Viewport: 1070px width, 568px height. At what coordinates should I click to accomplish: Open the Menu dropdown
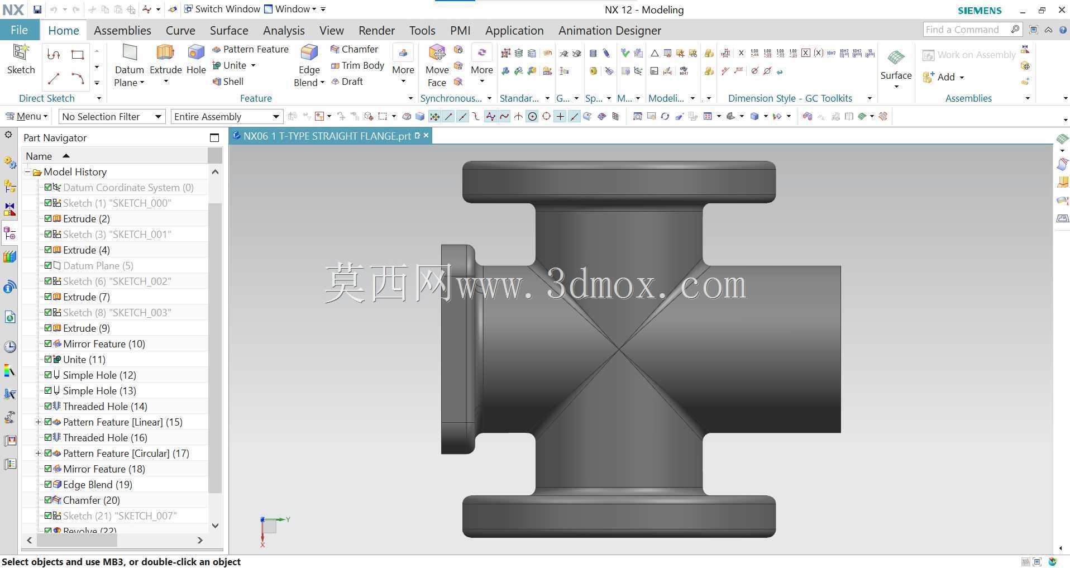[x=27, y=116]
